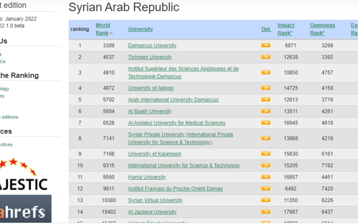
Task: Open Arab International University Damascus link
Action: 173,99
